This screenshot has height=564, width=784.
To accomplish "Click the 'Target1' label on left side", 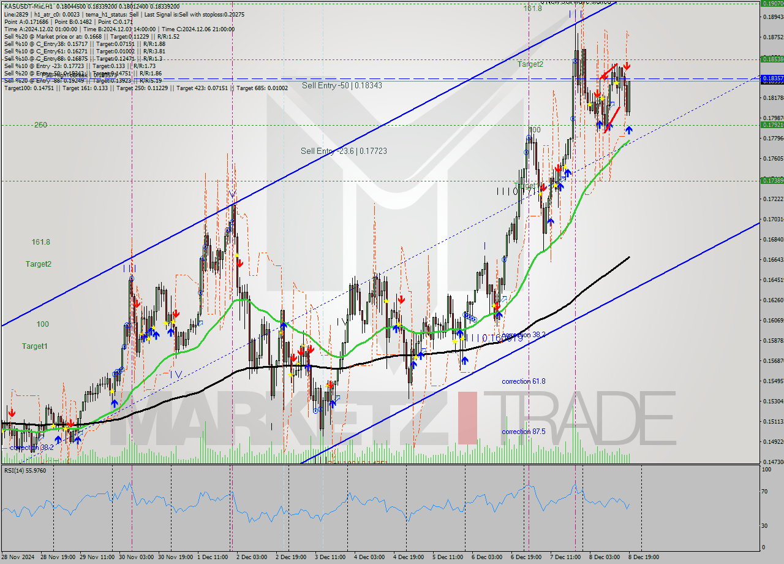I will [35, 346].
